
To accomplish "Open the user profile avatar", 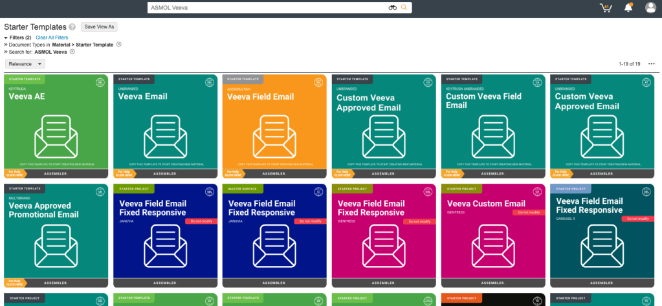I will click(x=650, y=8).
